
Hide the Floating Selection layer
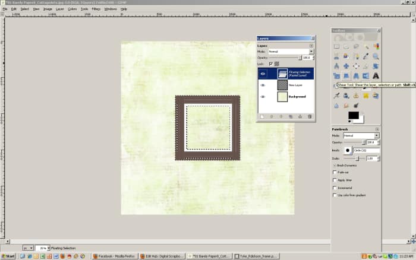pos(263,74)
